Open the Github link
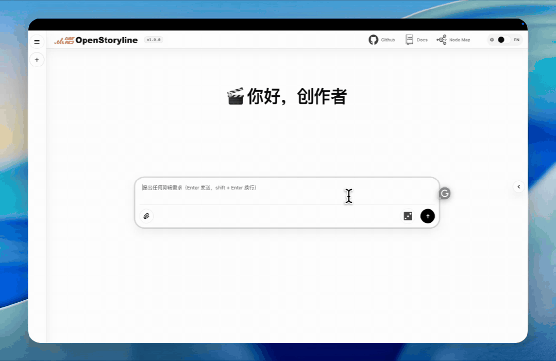 (382, 39)
